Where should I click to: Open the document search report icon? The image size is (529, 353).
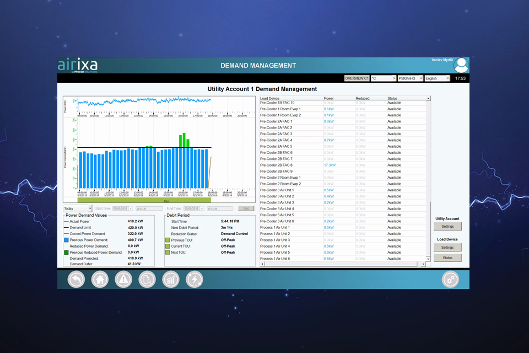147,280
